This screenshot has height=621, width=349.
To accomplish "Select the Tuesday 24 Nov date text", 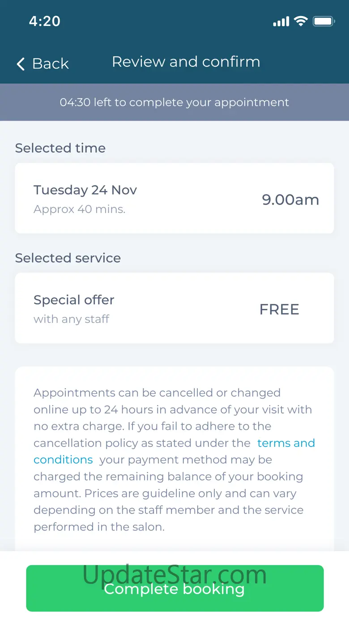I will [x=85, y=190].
